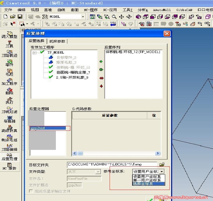Viewport: 213px width, 201px height.
Task: Add selected procedure with single green arrow
Action: [x=101, y=62]
